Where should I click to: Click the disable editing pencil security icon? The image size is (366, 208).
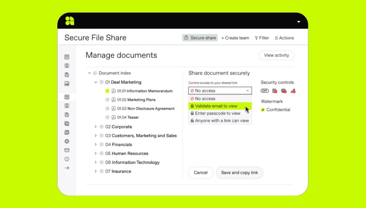point(293,91)
